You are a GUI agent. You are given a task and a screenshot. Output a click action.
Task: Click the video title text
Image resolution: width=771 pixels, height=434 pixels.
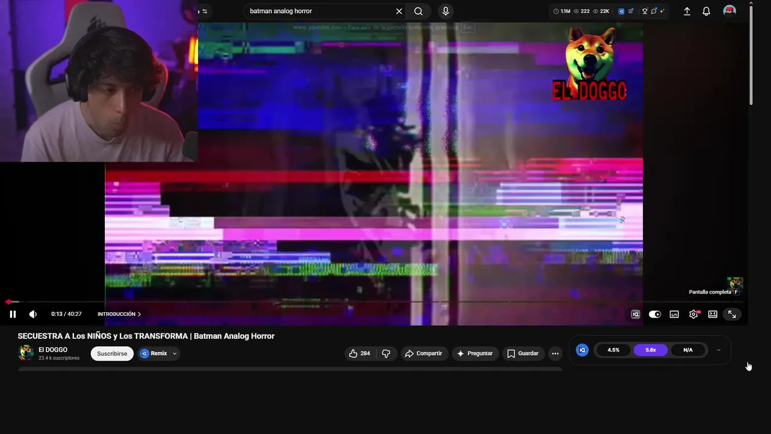[x=146, y=336]
